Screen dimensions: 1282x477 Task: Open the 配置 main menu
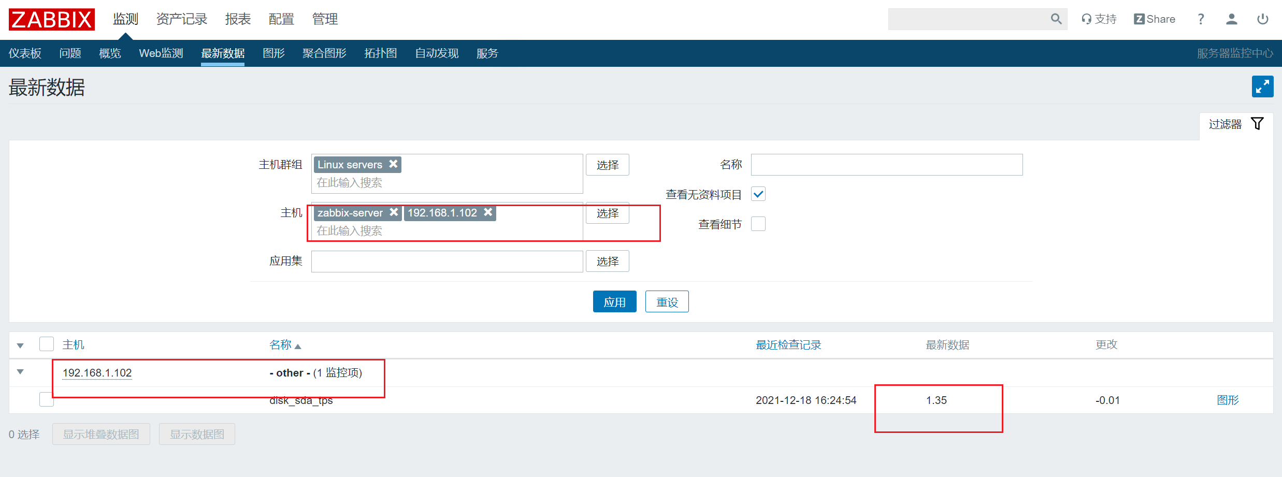pyautogui.click(x=281, y=19)
